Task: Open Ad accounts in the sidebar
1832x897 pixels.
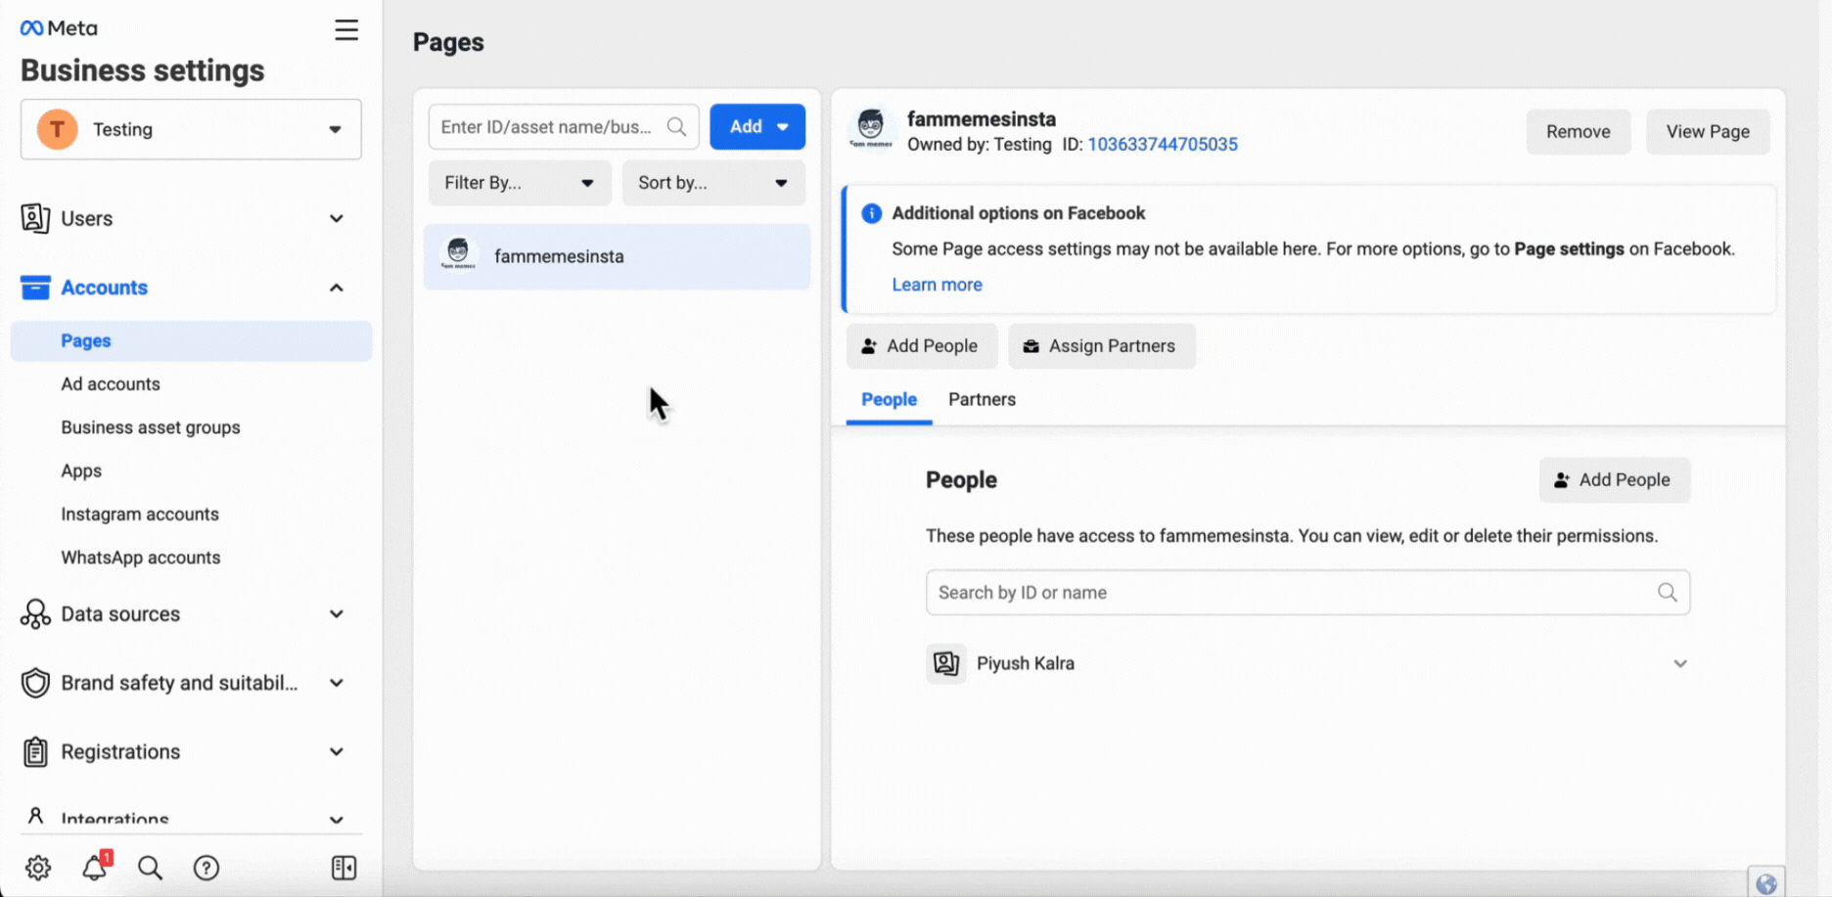Action: tap(111, 384)
